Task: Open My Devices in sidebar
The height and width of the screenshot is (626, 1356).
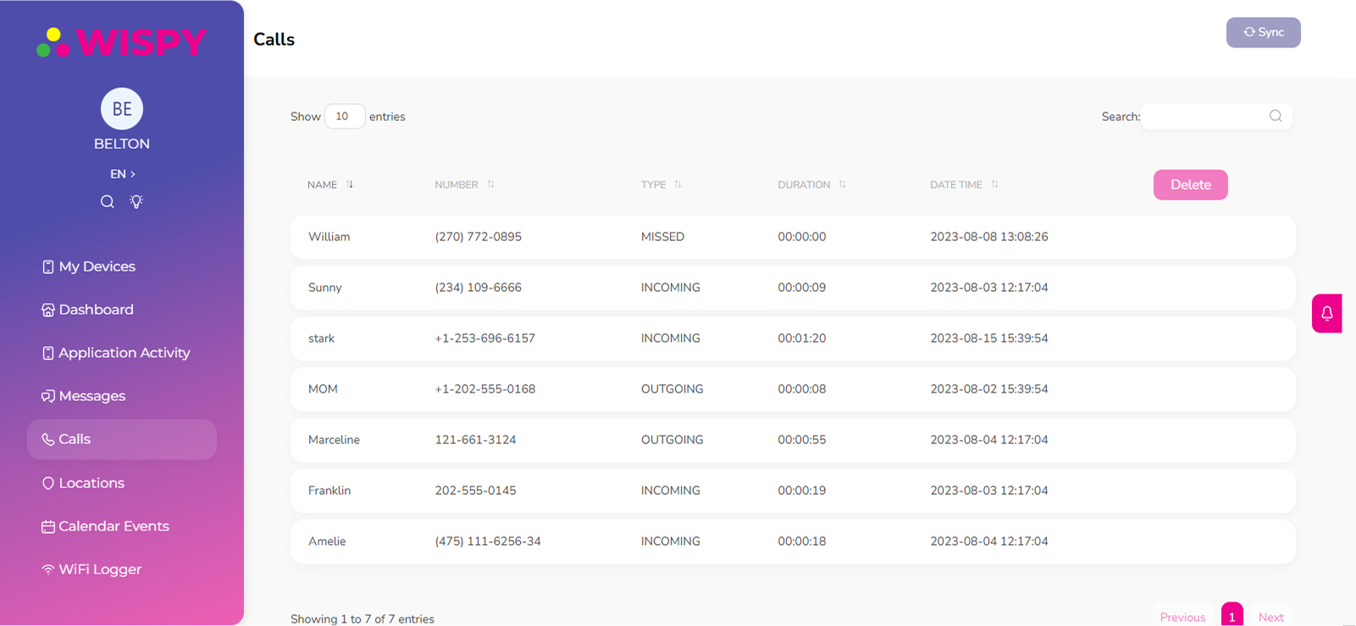Action: tap(89, 266)
